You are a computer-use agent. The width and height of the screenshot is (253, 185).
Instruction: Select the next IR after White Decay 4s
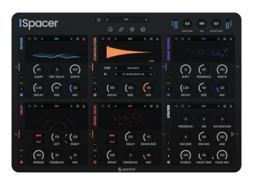[151, 74]
